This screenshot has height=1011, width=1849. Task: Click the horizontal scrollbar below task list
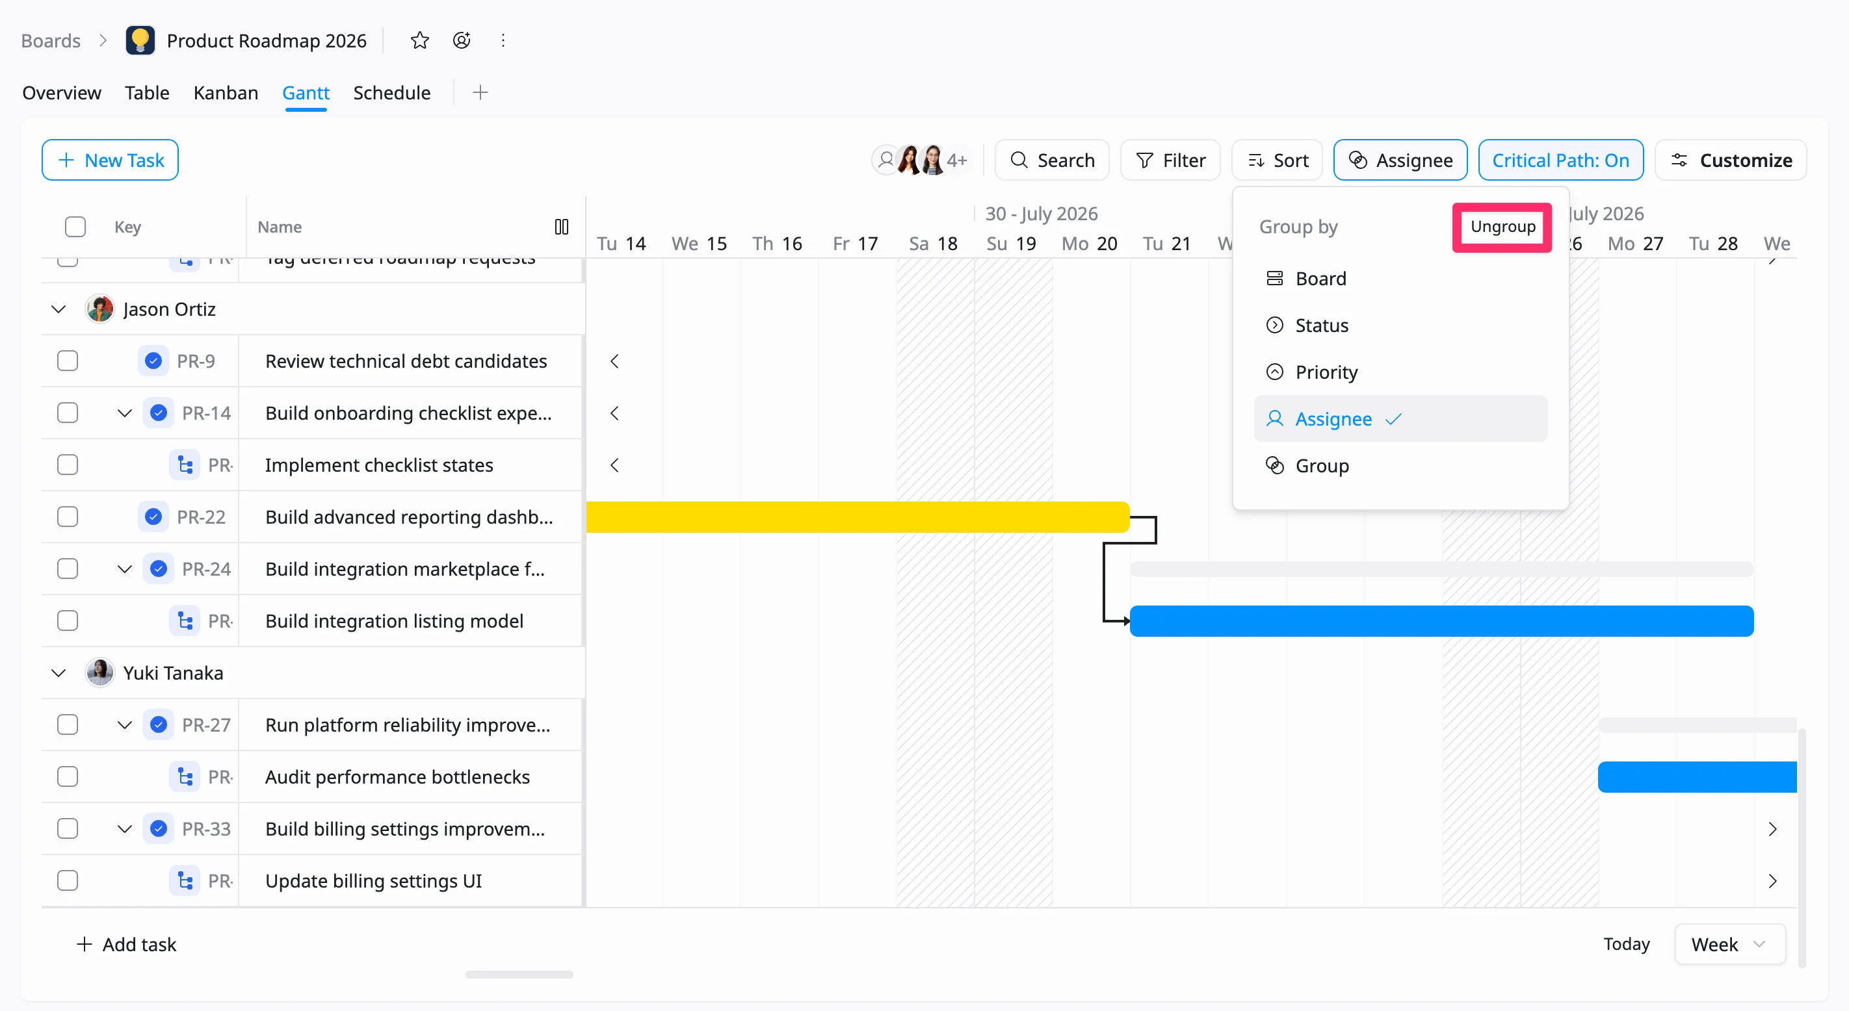point(519,975)
